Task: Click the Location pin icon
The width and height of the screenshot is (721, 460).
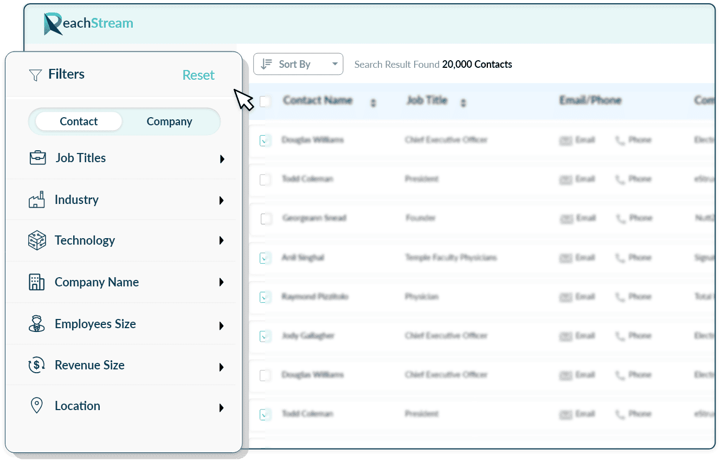Action: tap(36, 406)
